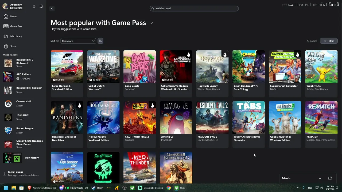The image size is (342, 192).
Task: Select the Goat Simulator 3 tile
Action: 285,125
